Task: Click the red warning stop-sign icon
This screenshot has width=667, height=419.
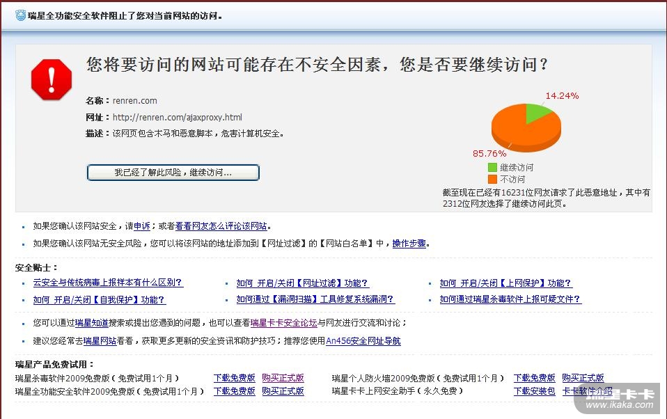Action: pos(52,79)
